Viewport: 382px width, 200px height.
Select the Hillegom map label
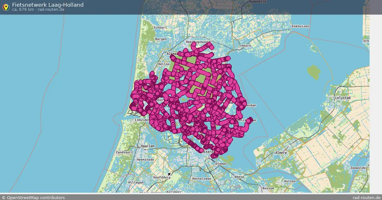136,183
